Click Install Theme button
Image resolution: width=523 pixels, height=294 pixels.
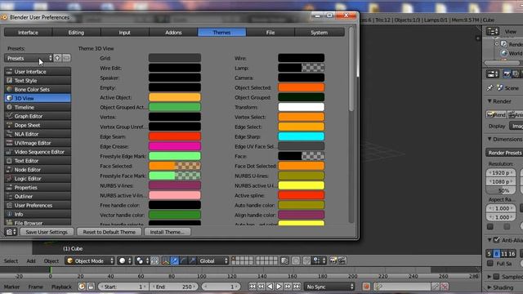tap(167, 232)
